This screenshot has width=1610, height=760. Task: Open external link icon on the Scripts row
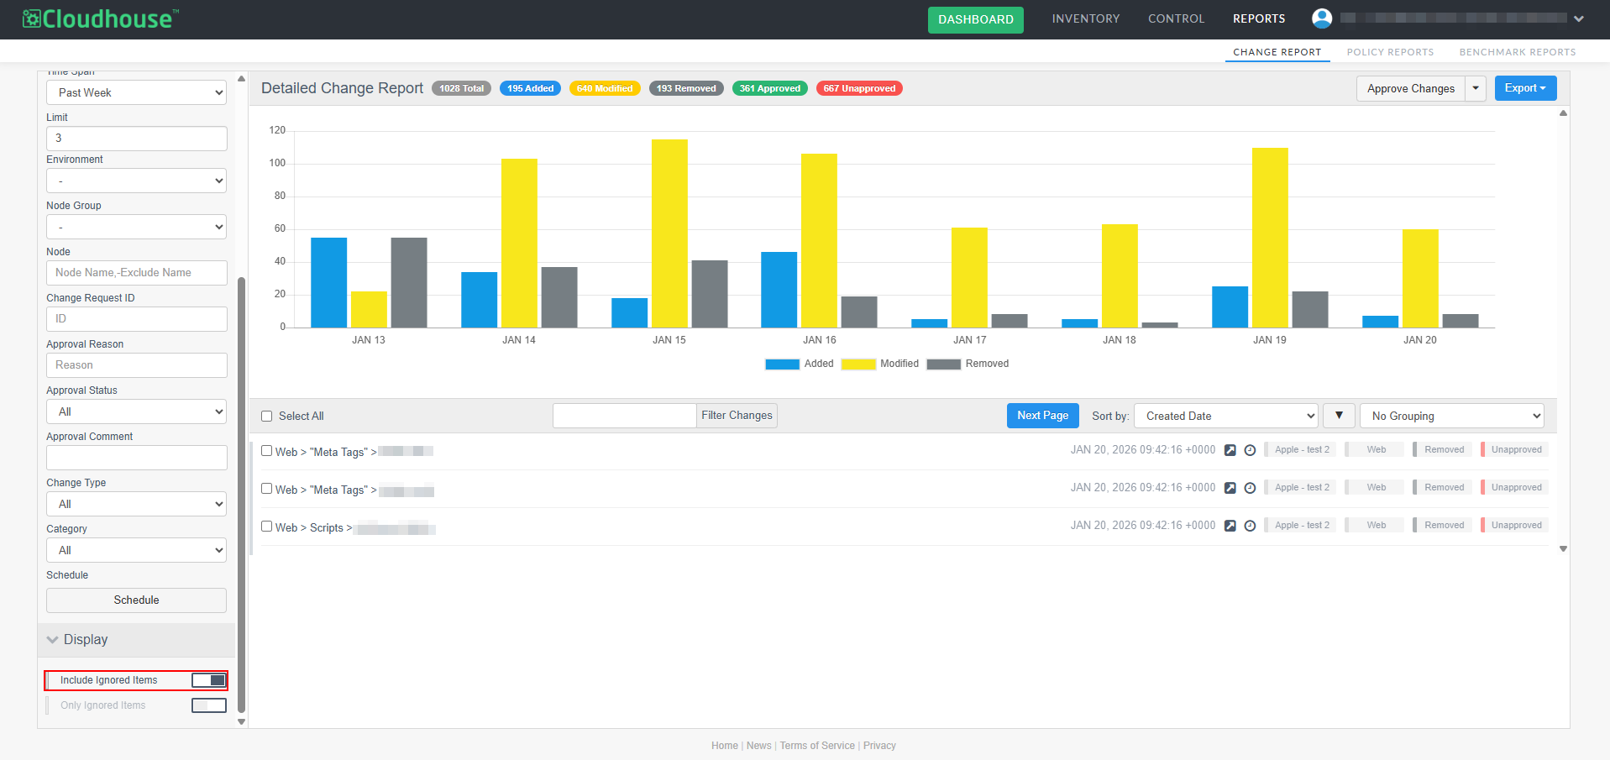1230,526
